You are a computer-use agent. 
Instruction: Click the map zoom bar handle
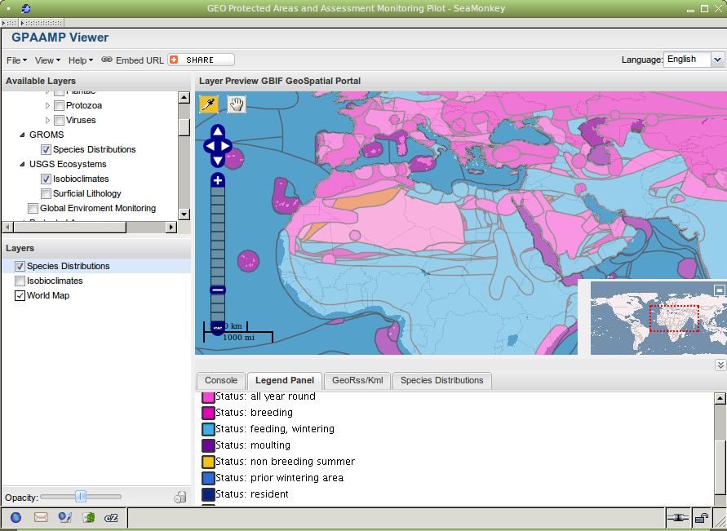(x=218, y=290)
